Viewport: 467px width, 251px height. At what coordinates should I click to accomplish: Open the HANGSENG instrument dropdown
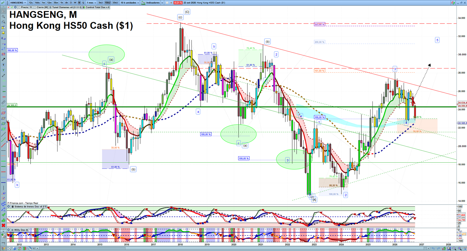click(18, 3)
